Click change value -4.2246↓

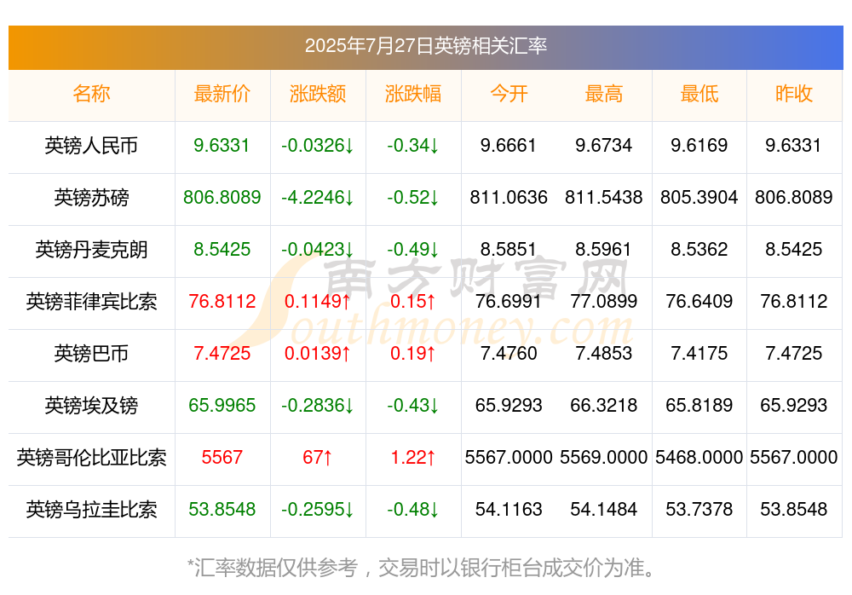point(318,197)
